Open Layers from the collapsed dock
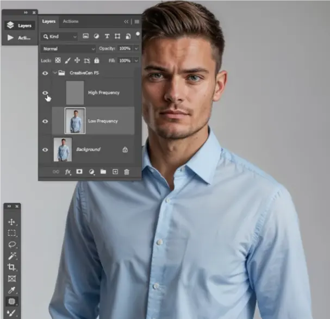 click(x=20, y=26)
